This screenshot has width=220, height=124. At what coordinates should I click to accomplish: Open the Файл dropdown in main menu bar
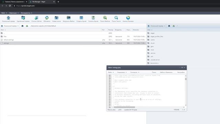[x=4, y=13]
